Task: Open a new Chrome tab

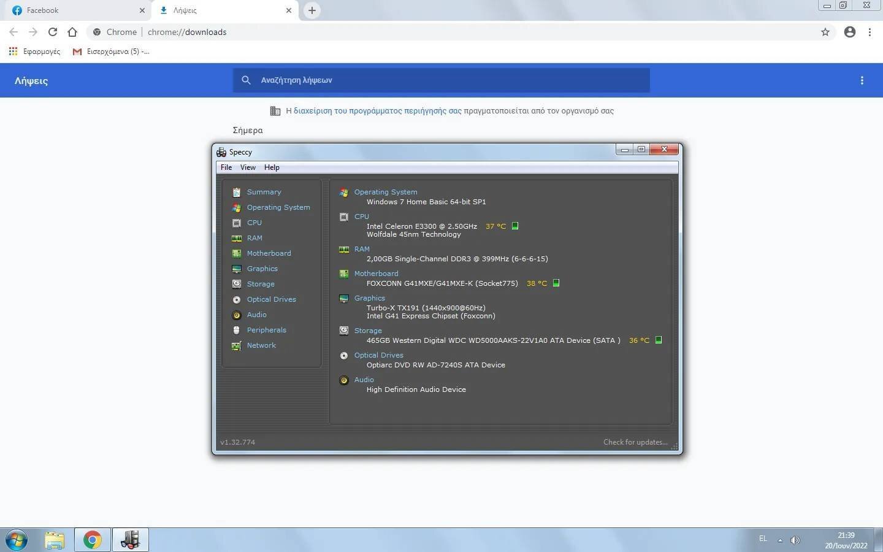Action: click(x=312, y=10)
